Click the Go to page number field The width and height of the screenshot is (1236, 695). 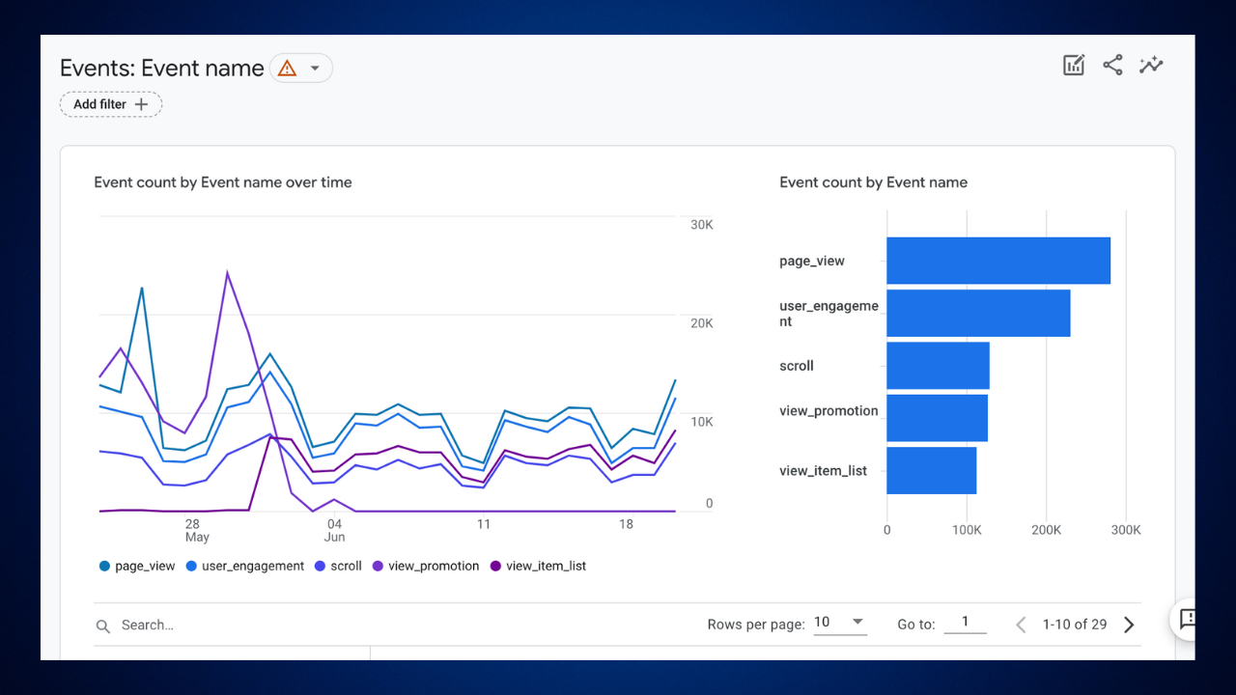965,623
